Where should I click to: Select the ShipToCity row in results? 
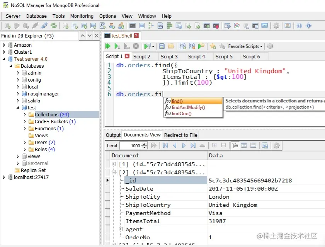pyautogui.click(x=215, y=197)
